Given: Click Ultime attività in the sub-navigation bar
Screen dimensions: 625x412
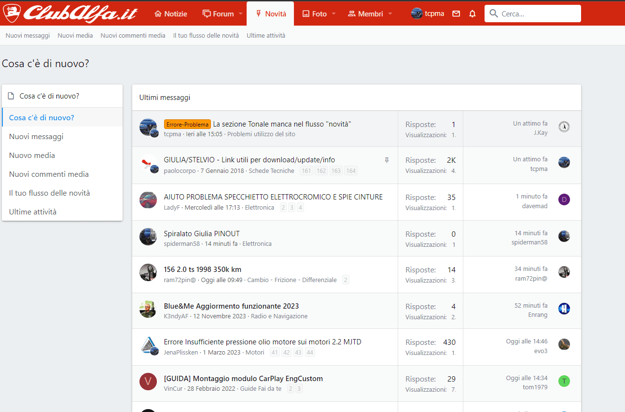Looking at the screenshot, I should [x=266, y=36].
